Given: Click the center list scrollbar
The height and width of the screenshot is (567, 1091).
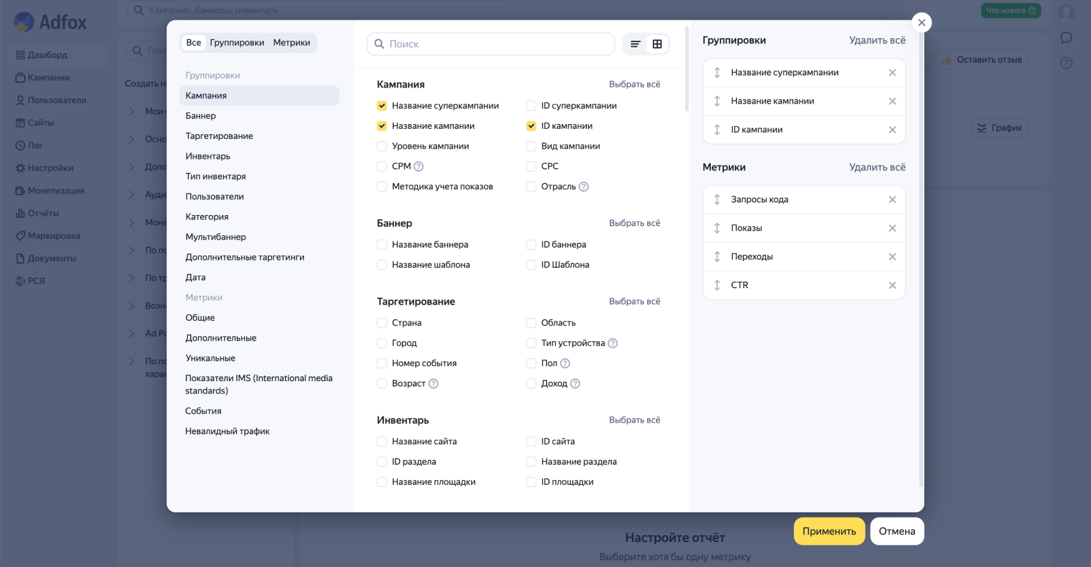Looking at the screenshot, I should (687, 69).
